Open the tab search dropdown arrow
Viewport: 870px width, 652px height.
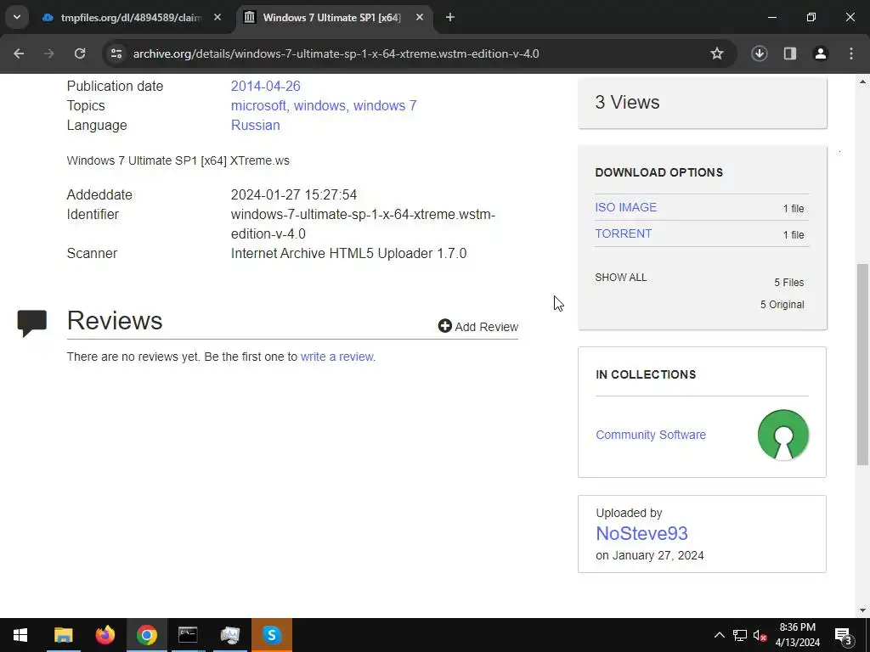click(x=17, y=17)
